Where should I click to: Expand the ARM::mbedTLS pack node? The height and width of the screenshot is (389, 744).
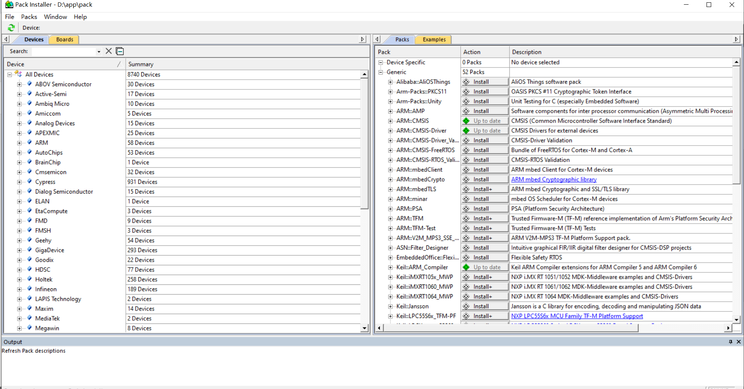click(x=390, y=189)
